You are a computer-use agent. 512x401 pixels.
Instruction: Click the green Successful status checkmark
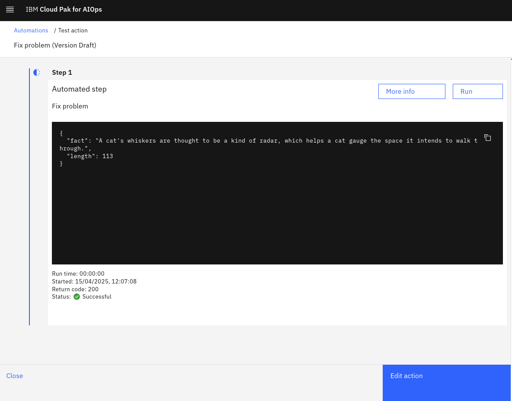(77, 296)
